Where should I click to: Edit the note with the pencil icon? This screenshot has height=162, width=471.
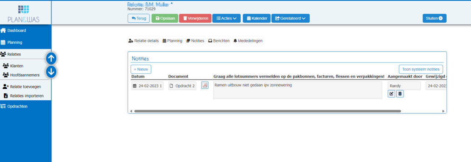392,94
